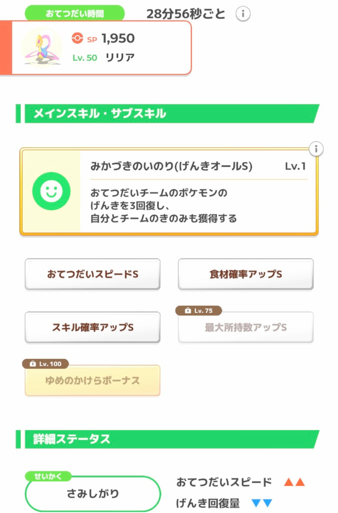The height and width of the screenshot is (513, 338).
Task: Select the 食材確率アップS sub skill
Action: [x=246, y=274]
